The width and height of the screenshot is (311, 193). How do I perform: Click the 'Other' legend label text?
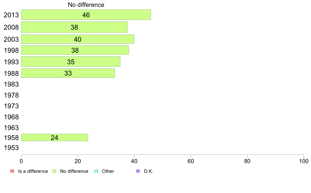(x=108, y=171)
